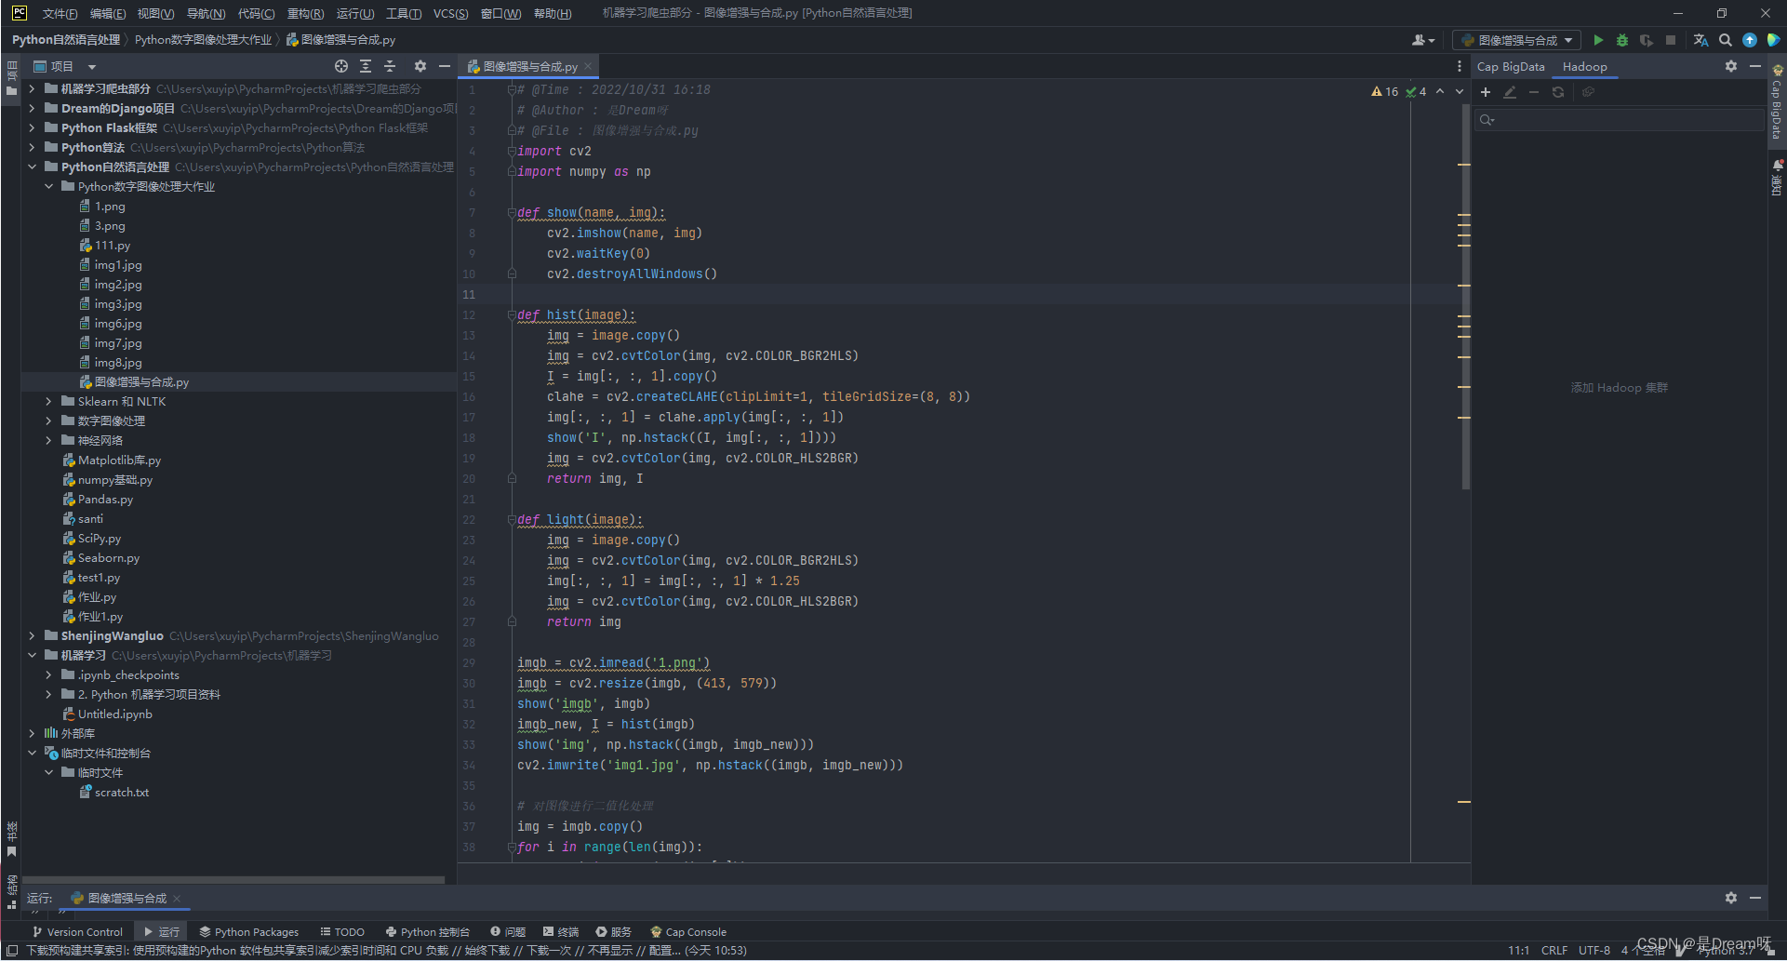Add Hadoop cluster with plus icon
This screenshot has height=961, width=1787.
[x=1486, y=92]
